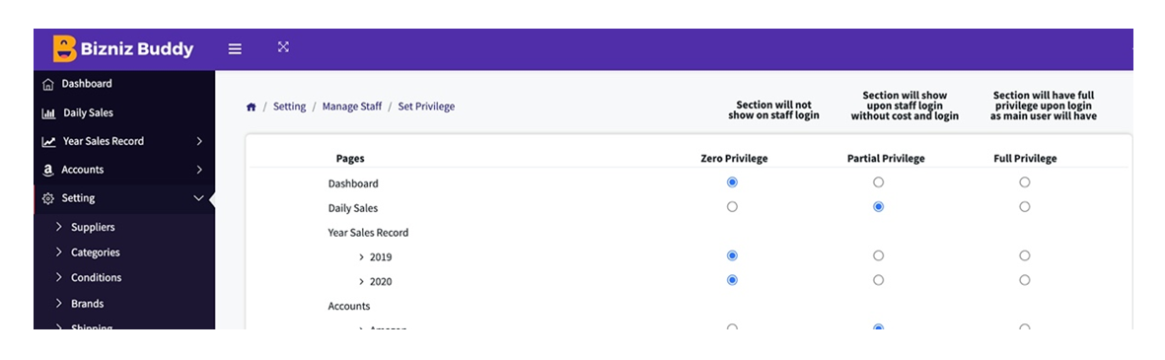This screenshot has width=1165, height=360.
Task: Click the Setting gear icon in sidebar
Action: (48, 198)
